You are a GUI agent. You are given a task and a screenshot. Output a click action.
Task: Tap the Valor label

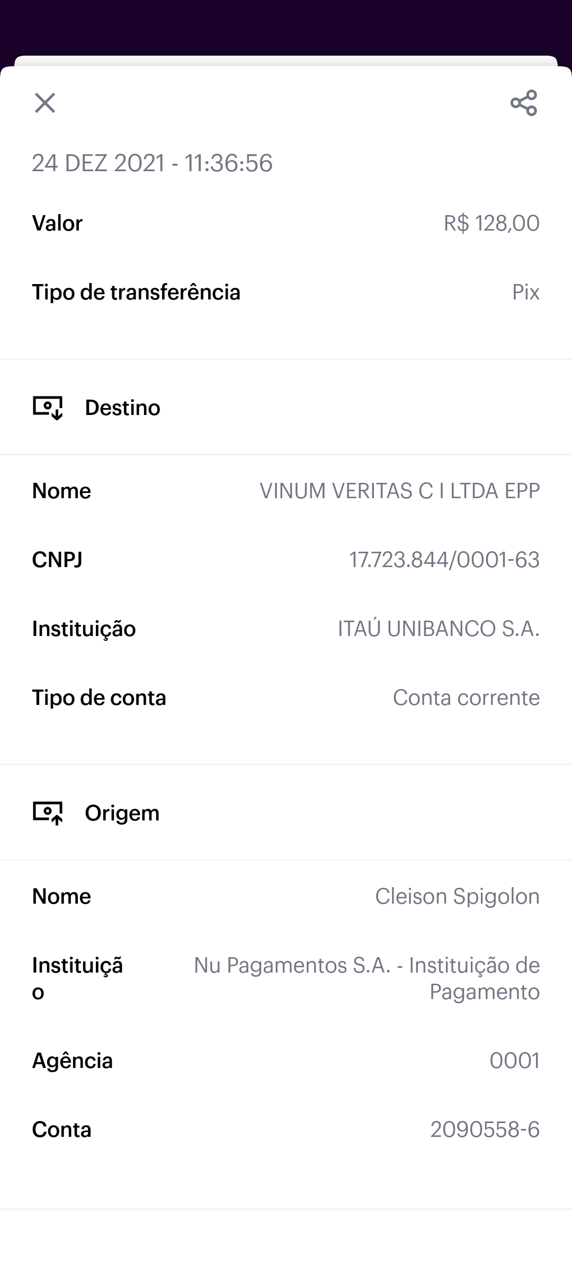pyautogui.click(x=57, y=223)
